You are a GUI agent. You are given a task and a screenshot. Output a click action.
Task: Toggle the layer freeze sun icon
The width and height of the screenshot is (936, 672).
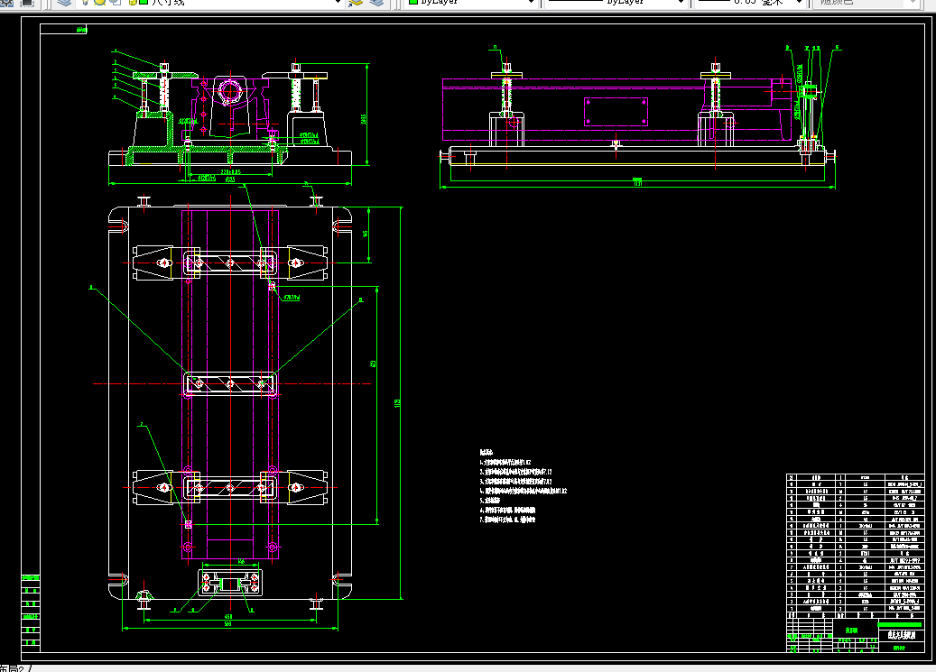pos(99,3)
